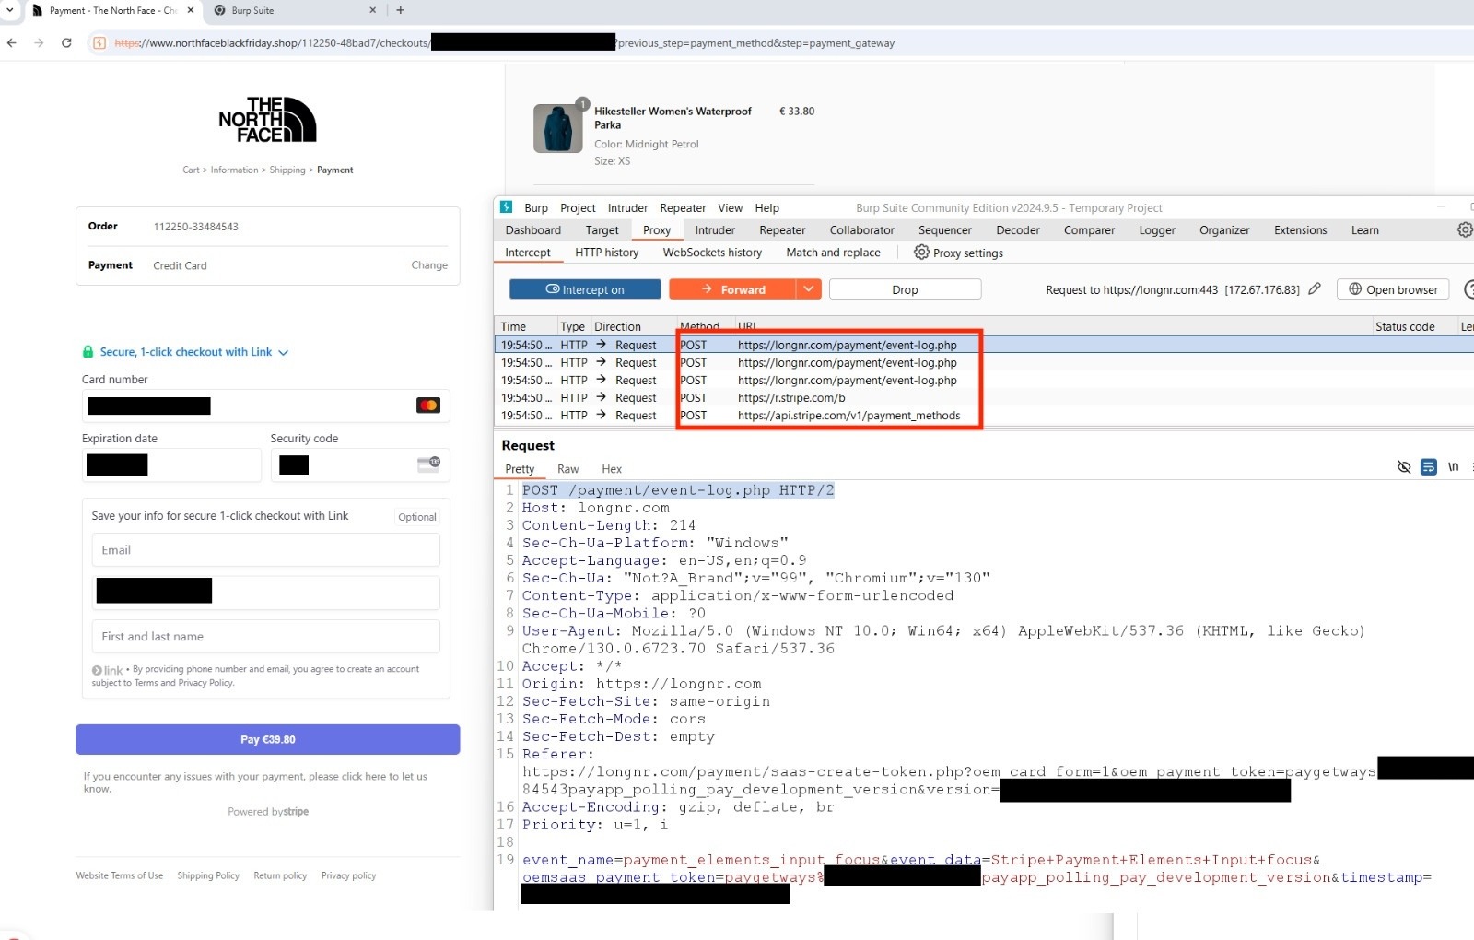1474x940 pixels.
Task: Click the Email input field
Action: click(x=265, y=550)
